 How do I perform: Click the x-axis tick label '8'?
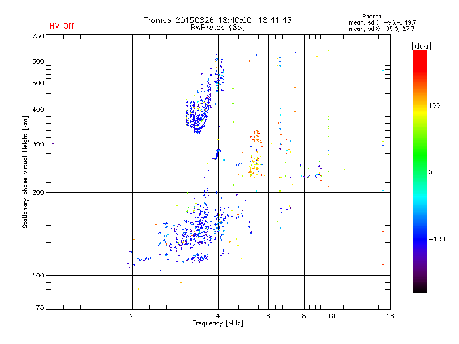tap(304, 316)
